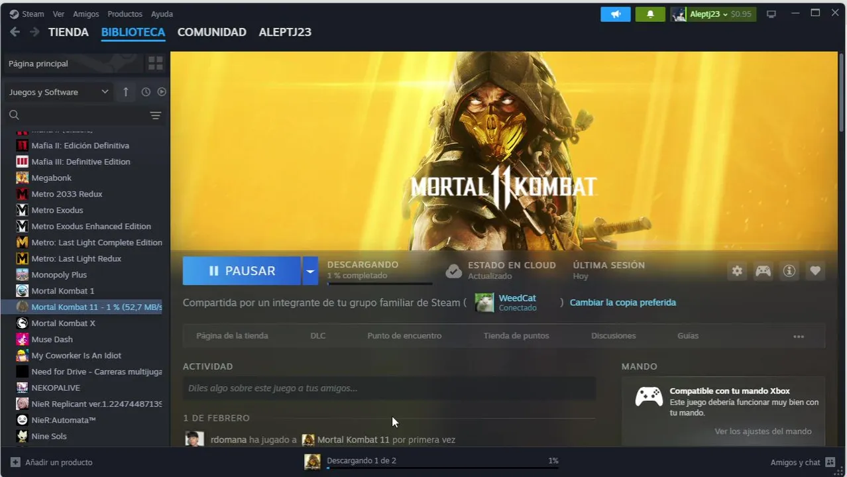847x477 pixels.
Task: Show game information icon
Action: click(789, 270)
